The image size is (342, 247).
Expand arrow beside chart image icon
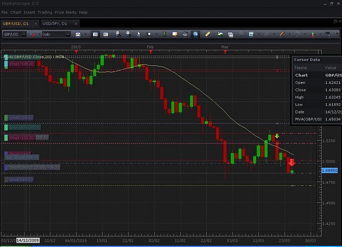pyautogui.click(x=259, y=34)
